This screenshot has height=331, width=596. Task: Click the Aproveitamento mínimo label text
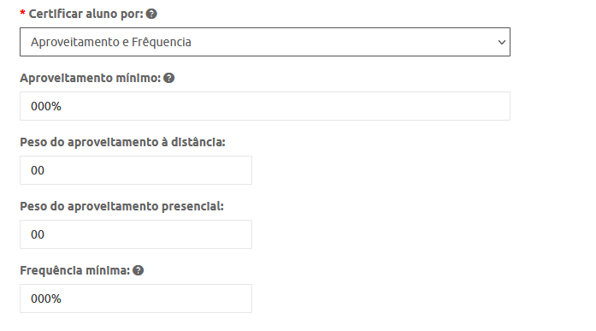pos(91,78)
